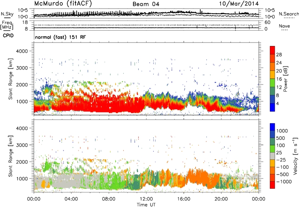Screen dimensions: 299x207
Task: Click "Slant Range [km]" label of the velocity panel
Action: pos(10,156)
